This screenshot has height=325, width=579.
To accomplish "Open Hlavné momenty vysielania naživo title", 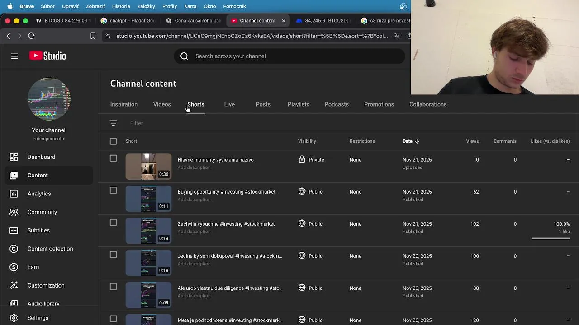I will pyautogui.click(x=216, y=160).
